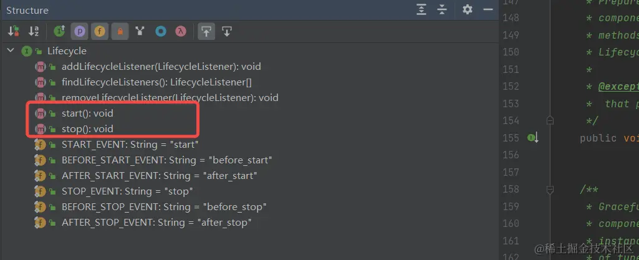Open the Structure panel gear options menu
Screen dimensions: 639x260
(x=468, y=9)
